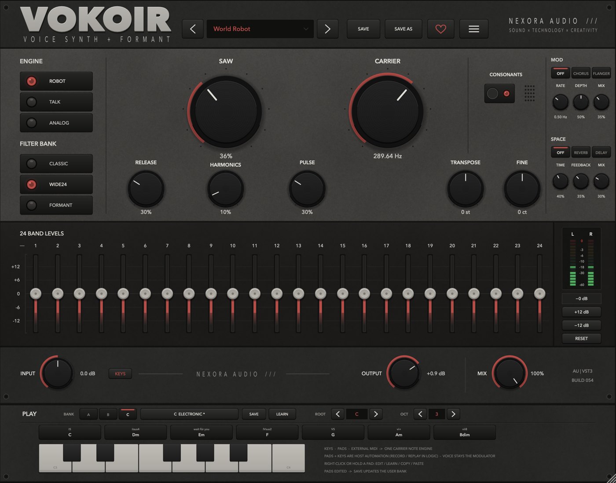Click the MOD DEPTH knob

point(581,102)
